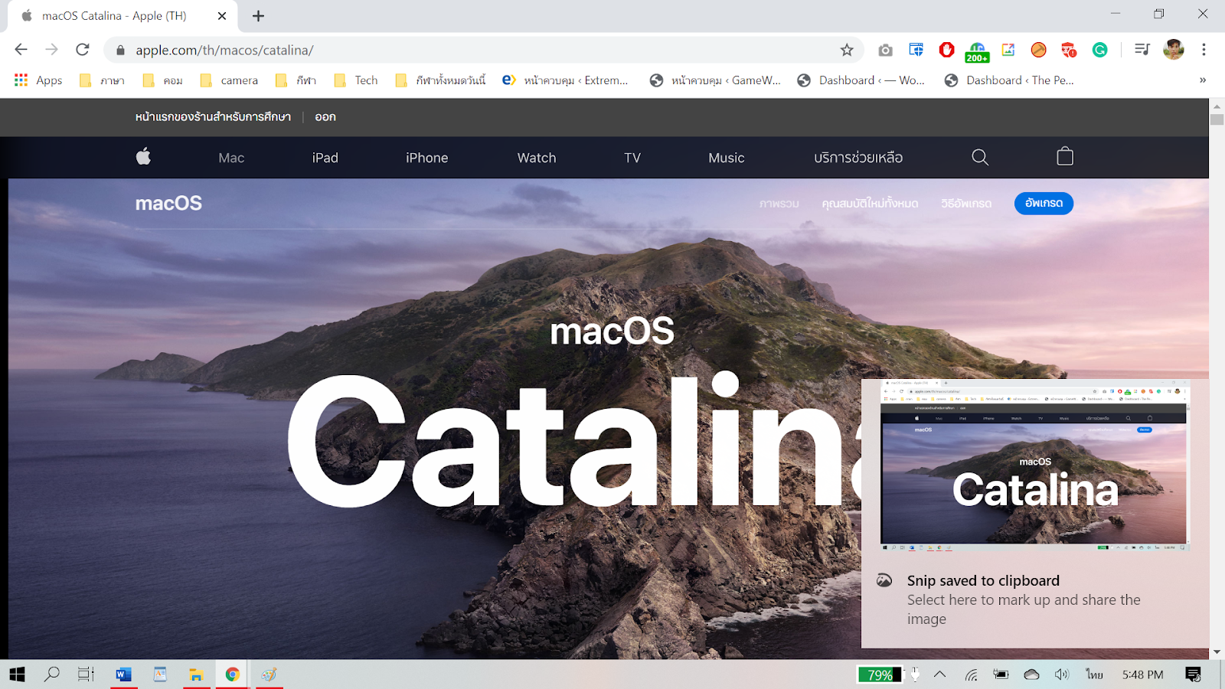Go back with the browser back arrow
Screen dimensions: 1225x689
pyautogui.click(x=21, y=50)
